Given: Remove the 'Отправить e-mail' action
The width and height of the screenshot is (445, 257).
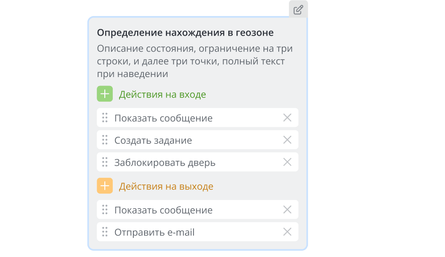Looking at the screenshot, I should coord(288,232).
